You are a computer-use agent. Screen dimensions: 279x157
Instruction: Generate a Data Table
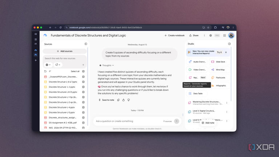[x=197, y=93]
